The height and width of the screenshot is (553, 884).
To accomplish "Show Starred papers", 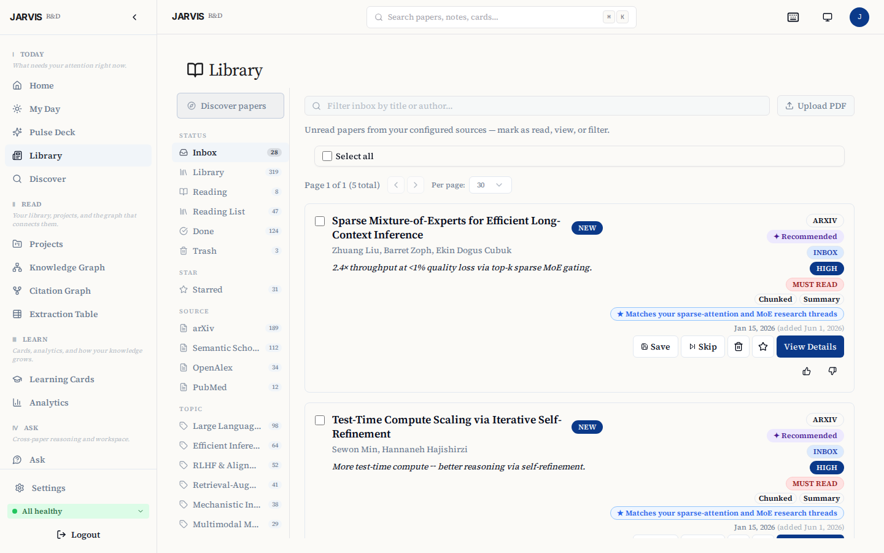I will [230, 289].
